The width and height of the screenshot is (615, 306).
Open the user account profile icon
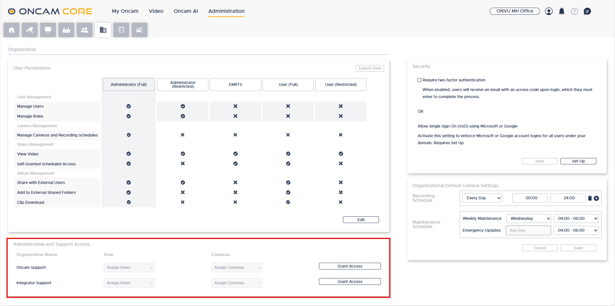pyautogui.click(x=549, y=11)
